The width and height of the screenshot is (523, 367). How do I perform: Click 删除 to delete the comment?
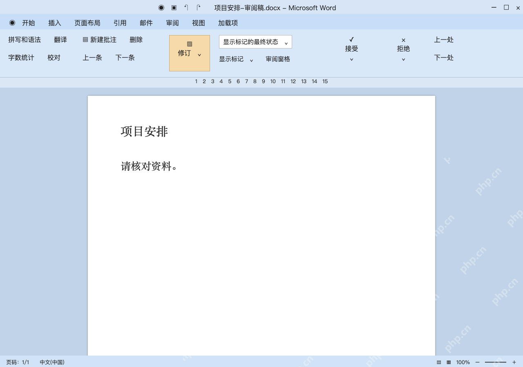[136, 40]
